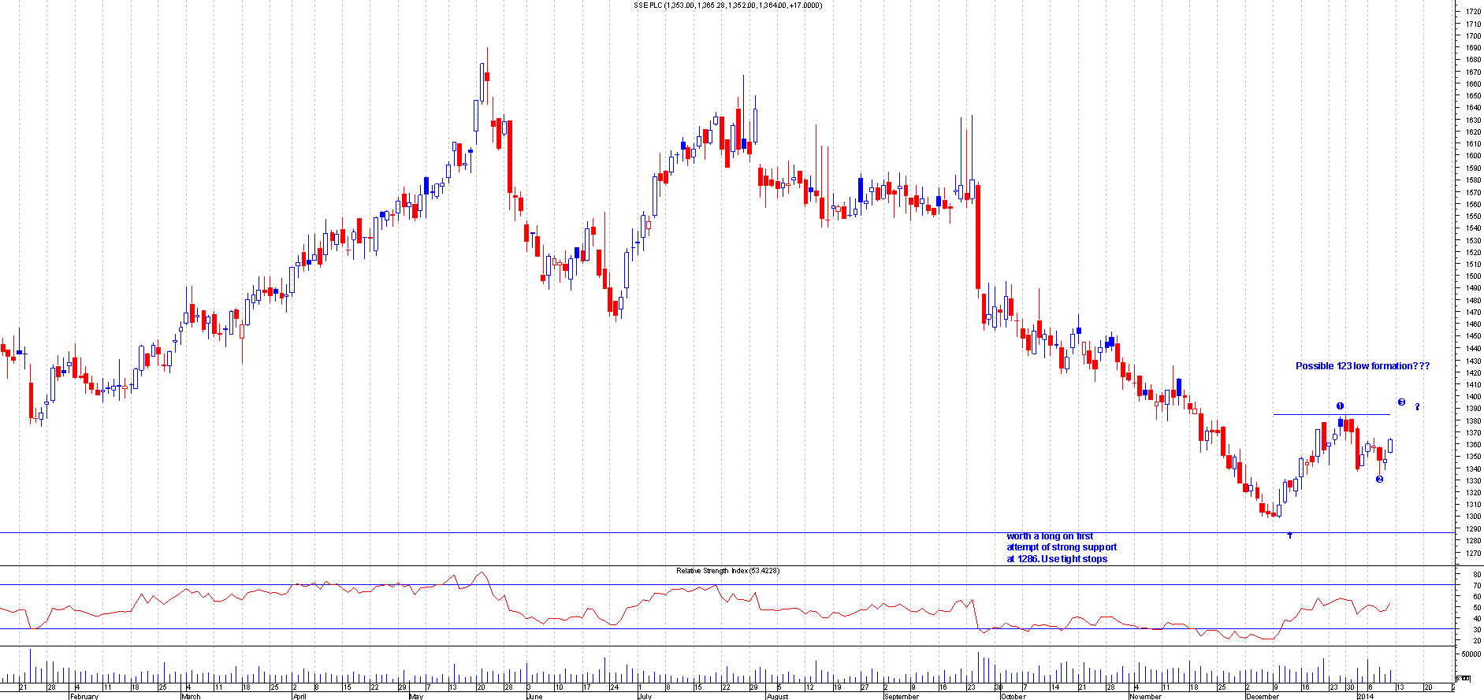Click the x100 volume scale label
Image resolution: width=1484 pixels, height=700 pixels.
coord(1462,678)
